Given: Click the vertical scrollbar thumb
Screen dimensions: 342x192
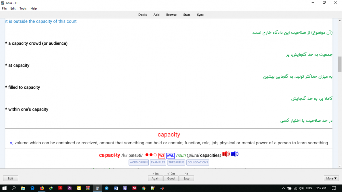Looking at the screenshot, I should (340, 64).
